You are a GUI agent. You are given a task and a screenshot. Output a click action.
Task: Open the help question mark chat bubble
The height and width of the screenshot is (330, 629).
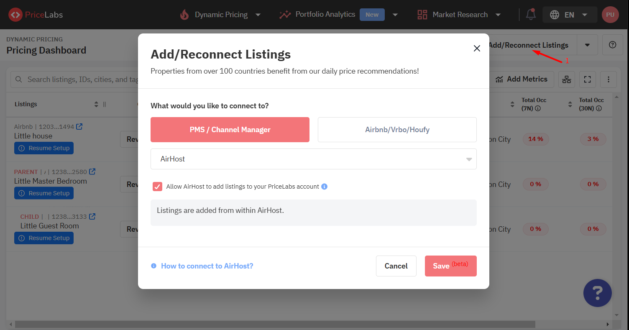coord(597,293)
